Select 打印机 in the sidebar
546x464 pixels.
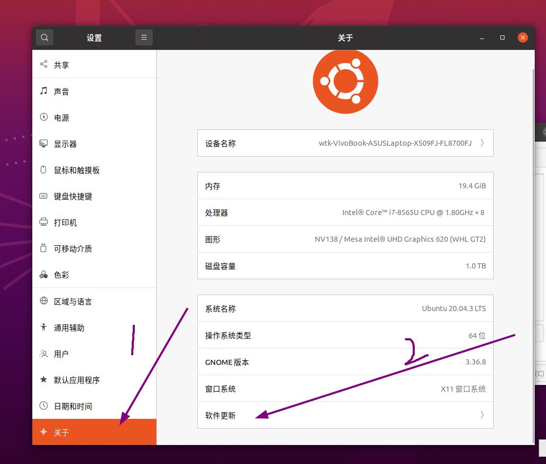click(94, 222)
